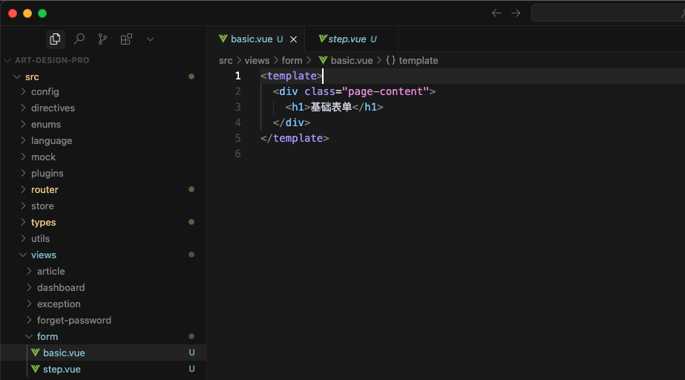
Task: Close the basic.vue tab
Action: 294,39
